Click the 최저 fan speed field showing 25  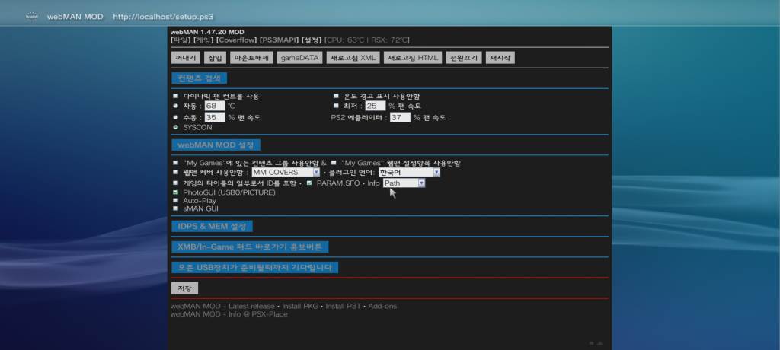tap(376, 106)
